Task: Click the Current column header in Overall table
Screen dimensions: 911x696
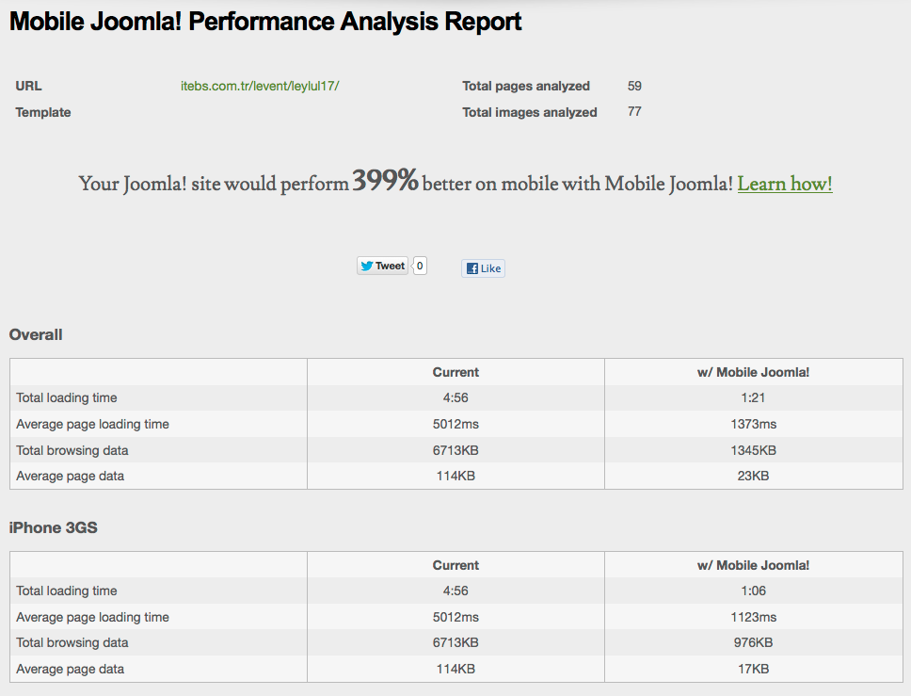Action: click(x=455, y=372)
